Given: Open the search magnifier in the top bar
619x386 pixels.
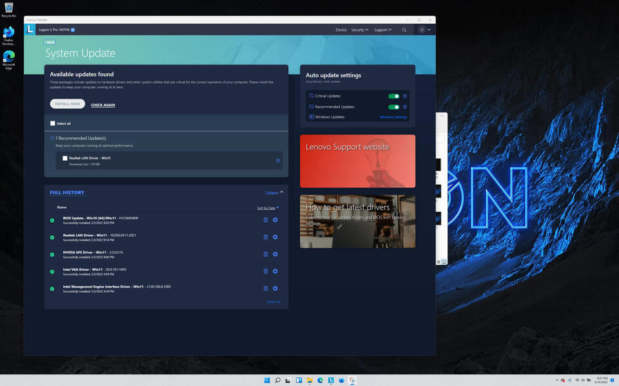Looking at the screenshot, I should (404, 30).
